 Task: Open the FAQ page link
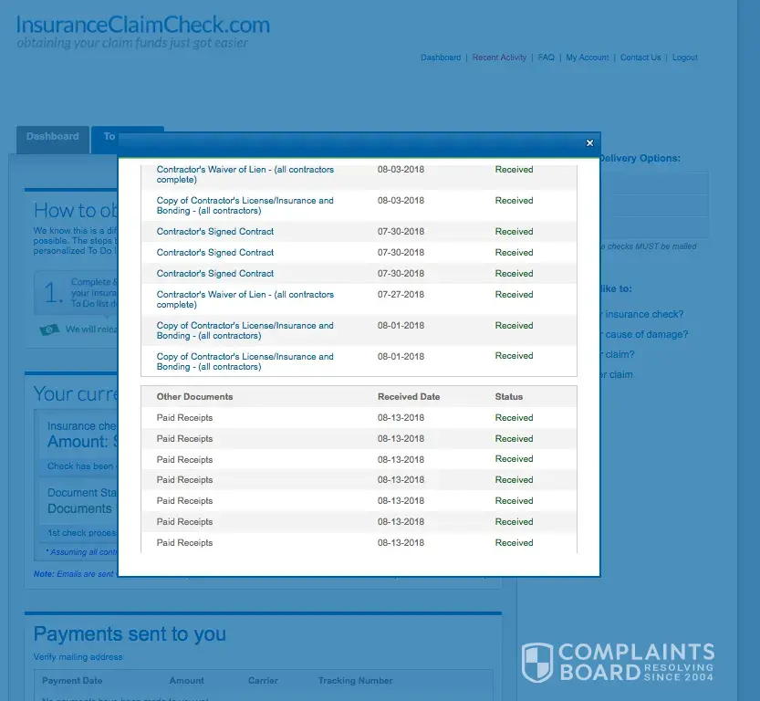(546, 58)
